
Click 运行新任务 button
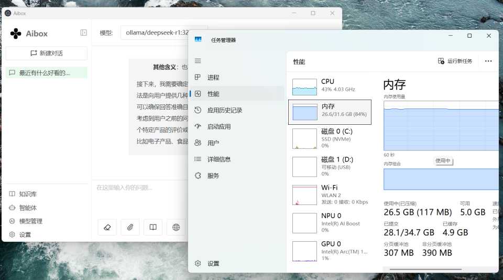455,61
